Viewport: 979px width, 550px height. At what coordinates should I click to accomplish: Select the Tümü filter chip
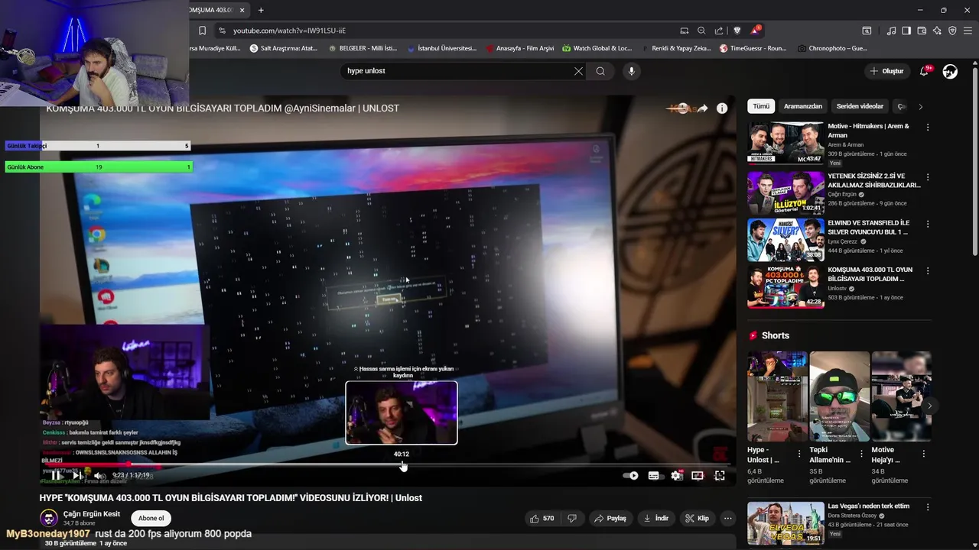761,106
